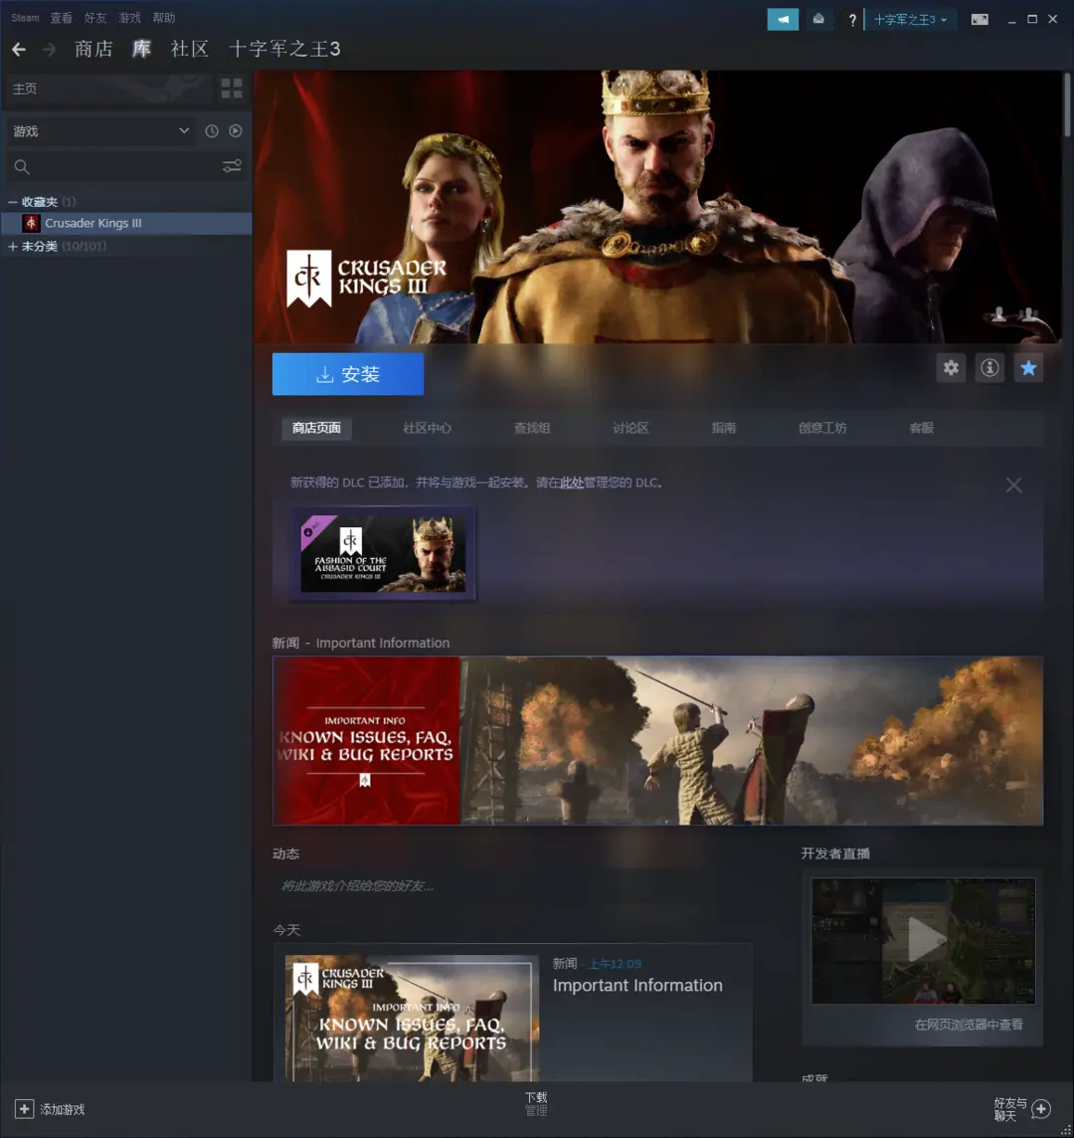Image resolution: width=1074 pixels, height=1138 pixels.
Task: Open 下载 管理 downloads manager
Action: (x=536, y=1104)
